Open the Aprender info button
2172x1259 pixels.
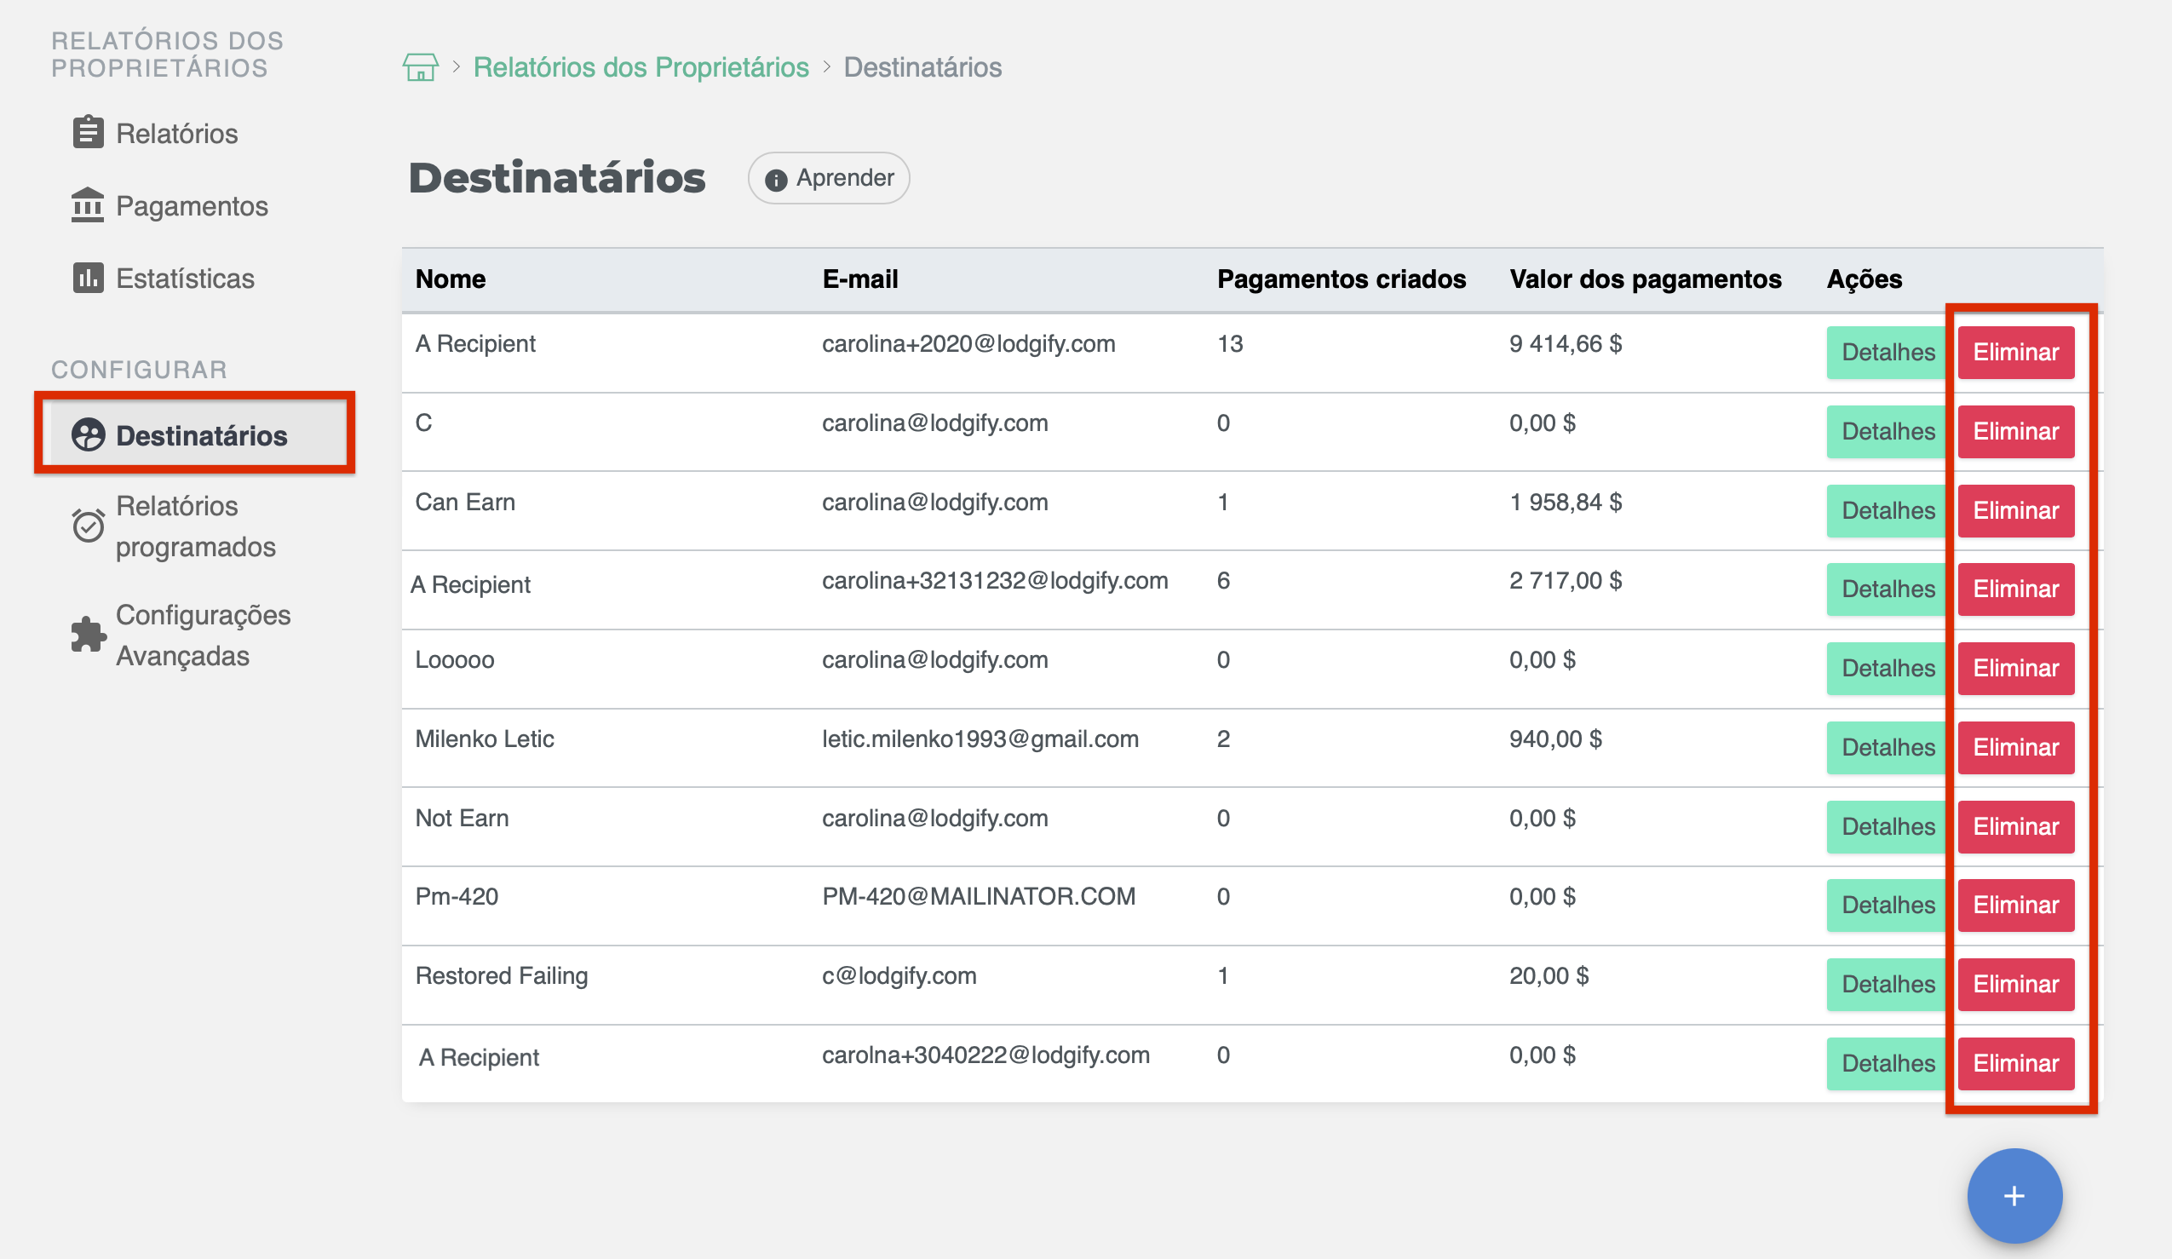(x=828, y=178)
